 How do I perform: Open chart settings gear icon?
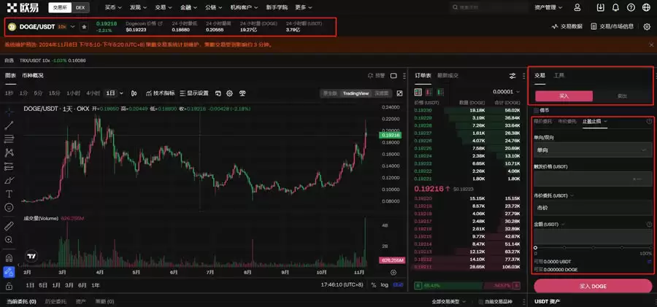[x=229, y=93]
